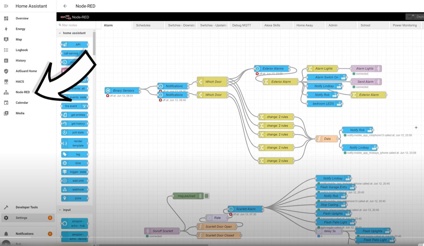Switch to the School tab
Image resolution: width=424 pixels, height=246 pixels.
pyautogui.click(x=373, y=25)
